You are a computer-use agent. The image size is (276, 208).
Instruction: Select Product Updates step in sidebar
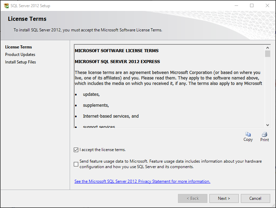click(x=20, y=55)
